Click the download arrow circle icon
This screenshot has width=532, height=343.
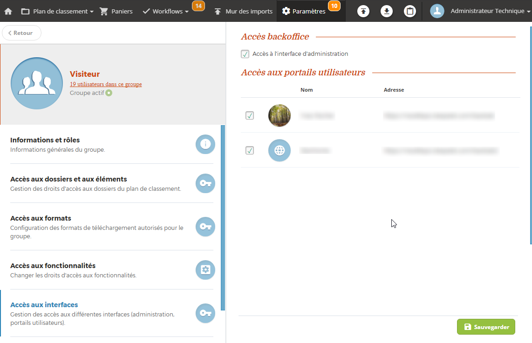tap(387, 11)
